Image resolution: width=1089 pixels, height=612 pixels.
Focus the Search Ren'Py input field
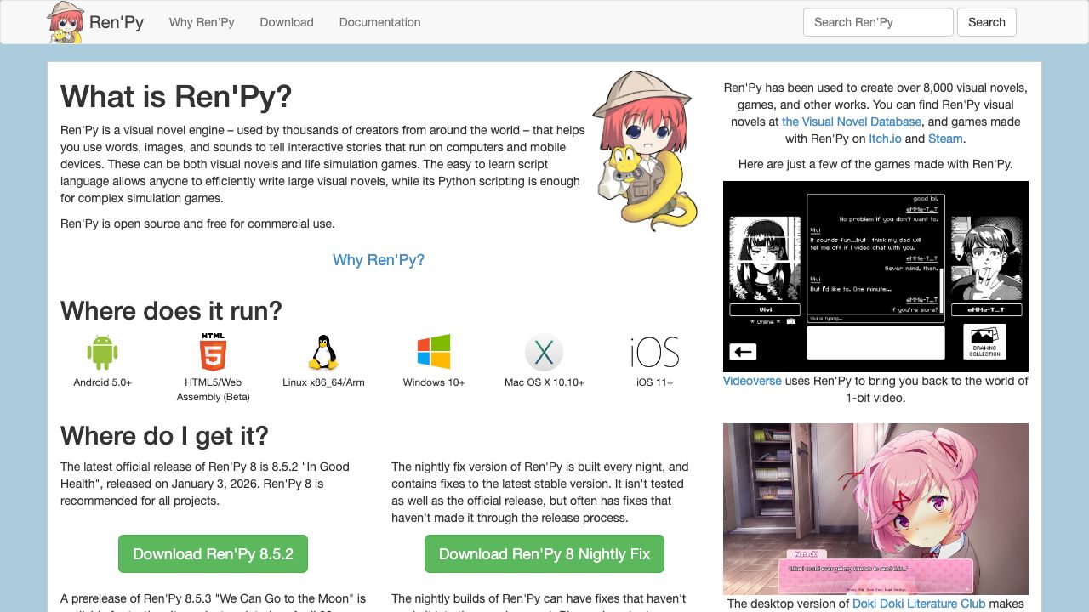click(x=878, y=22)
